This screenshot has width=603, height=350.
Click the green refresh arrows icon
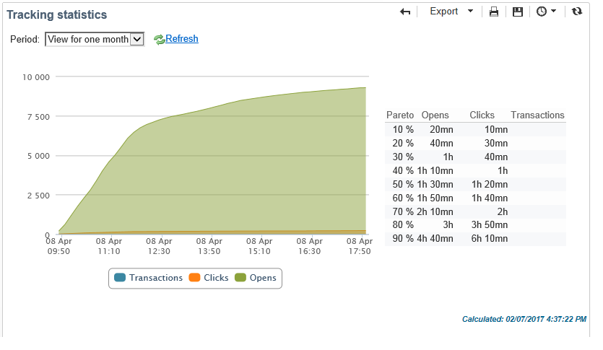pyautogui.click(x=159, y=40)
